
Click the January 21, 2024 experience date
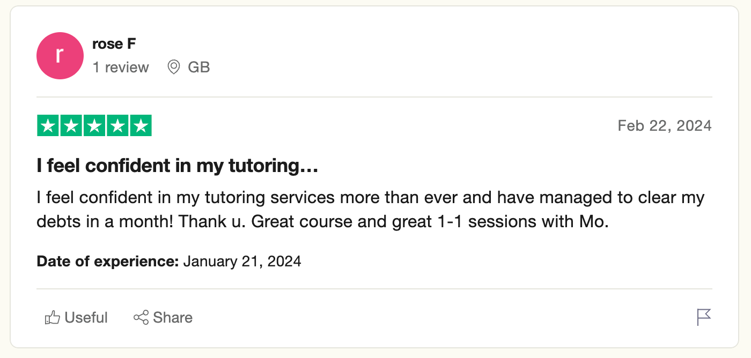[x=242, y=262]
